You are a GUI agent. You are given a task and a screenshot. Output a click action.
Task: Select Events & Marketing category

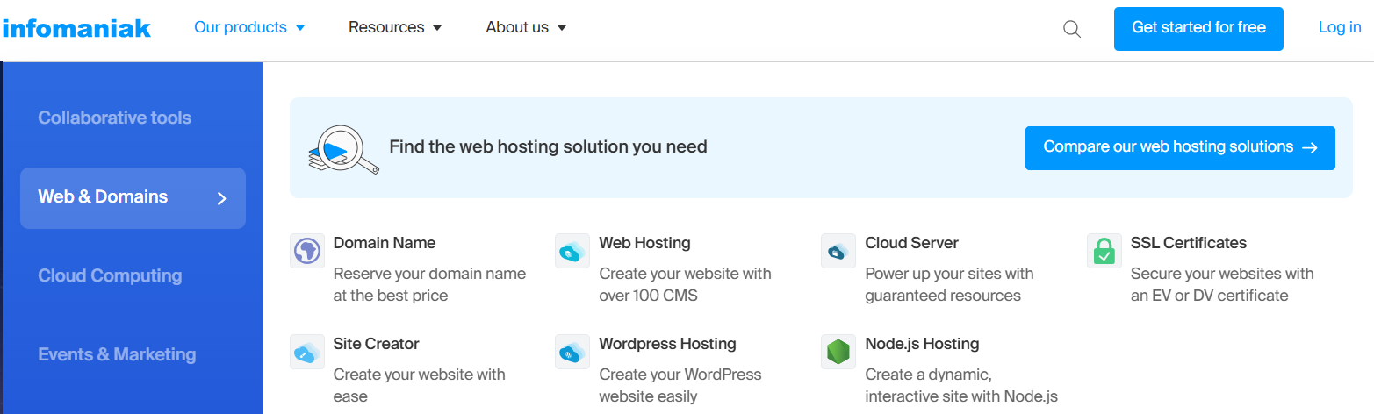tap(117, 354)
